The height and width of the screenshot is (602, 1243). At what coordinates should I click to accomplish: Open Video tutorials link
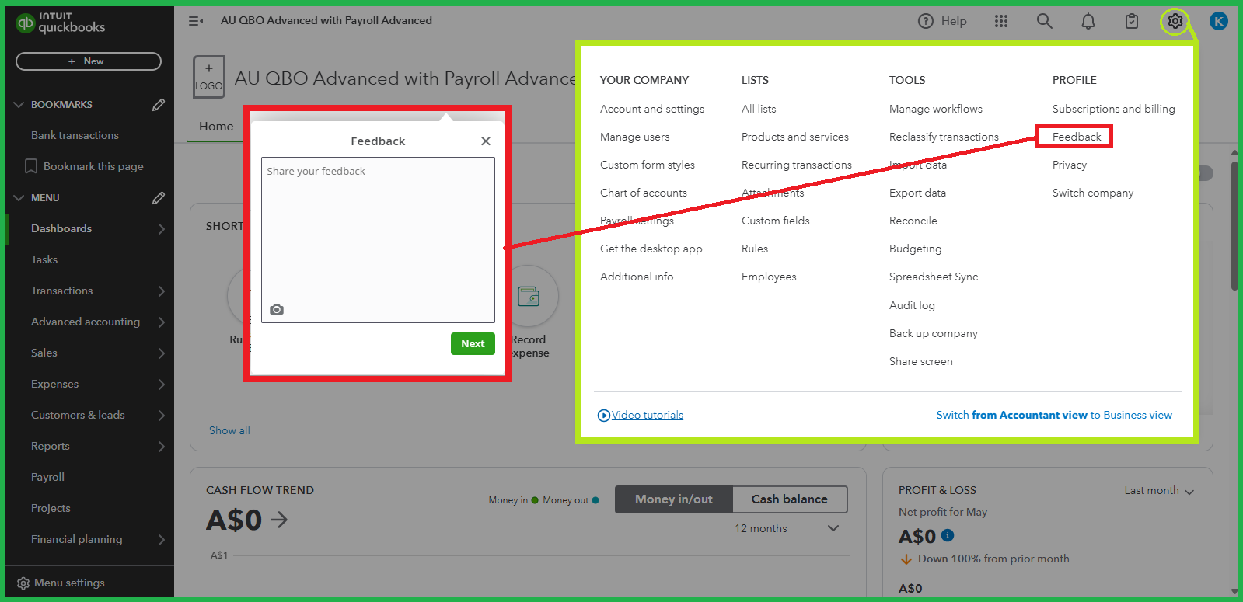(647, 415)
